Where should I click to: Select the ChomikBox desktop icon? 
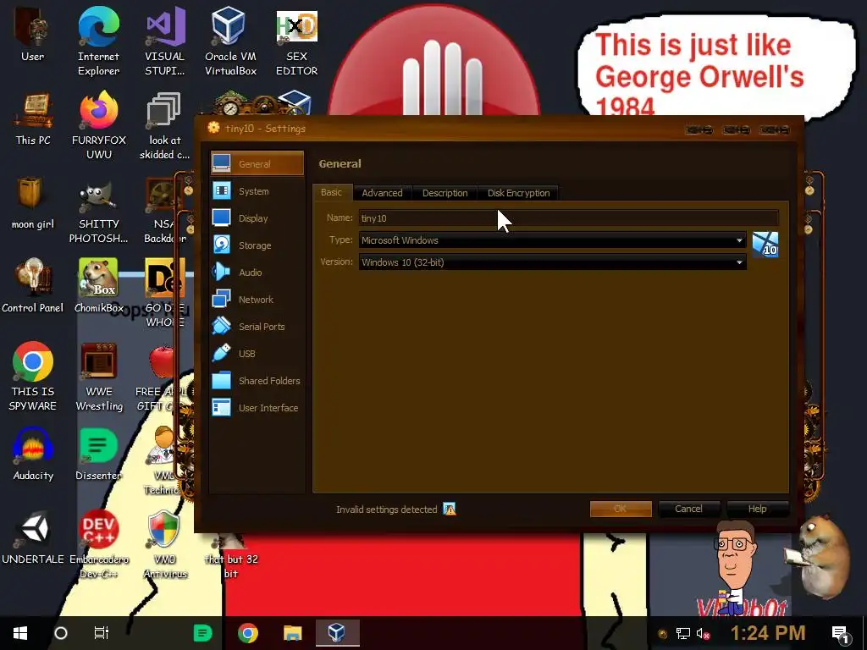tap(98, 286)
